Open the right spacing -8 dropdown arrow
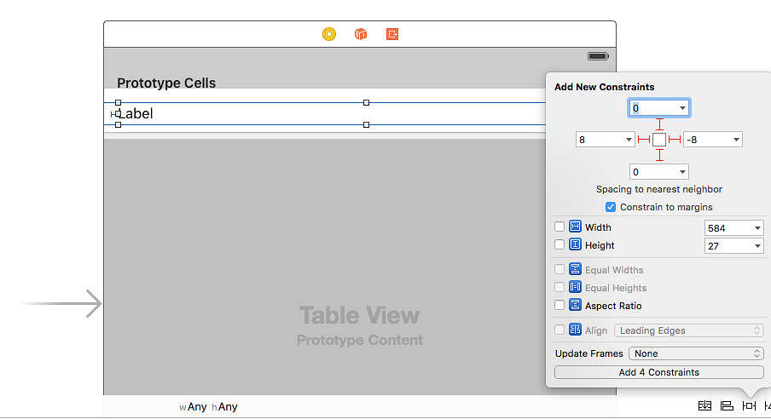771x419 pixels. click(735, 140)
